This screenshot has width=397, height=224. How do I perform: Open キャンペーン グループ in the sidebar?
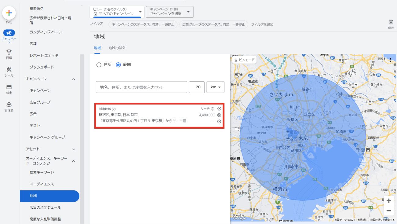[47, 137]
